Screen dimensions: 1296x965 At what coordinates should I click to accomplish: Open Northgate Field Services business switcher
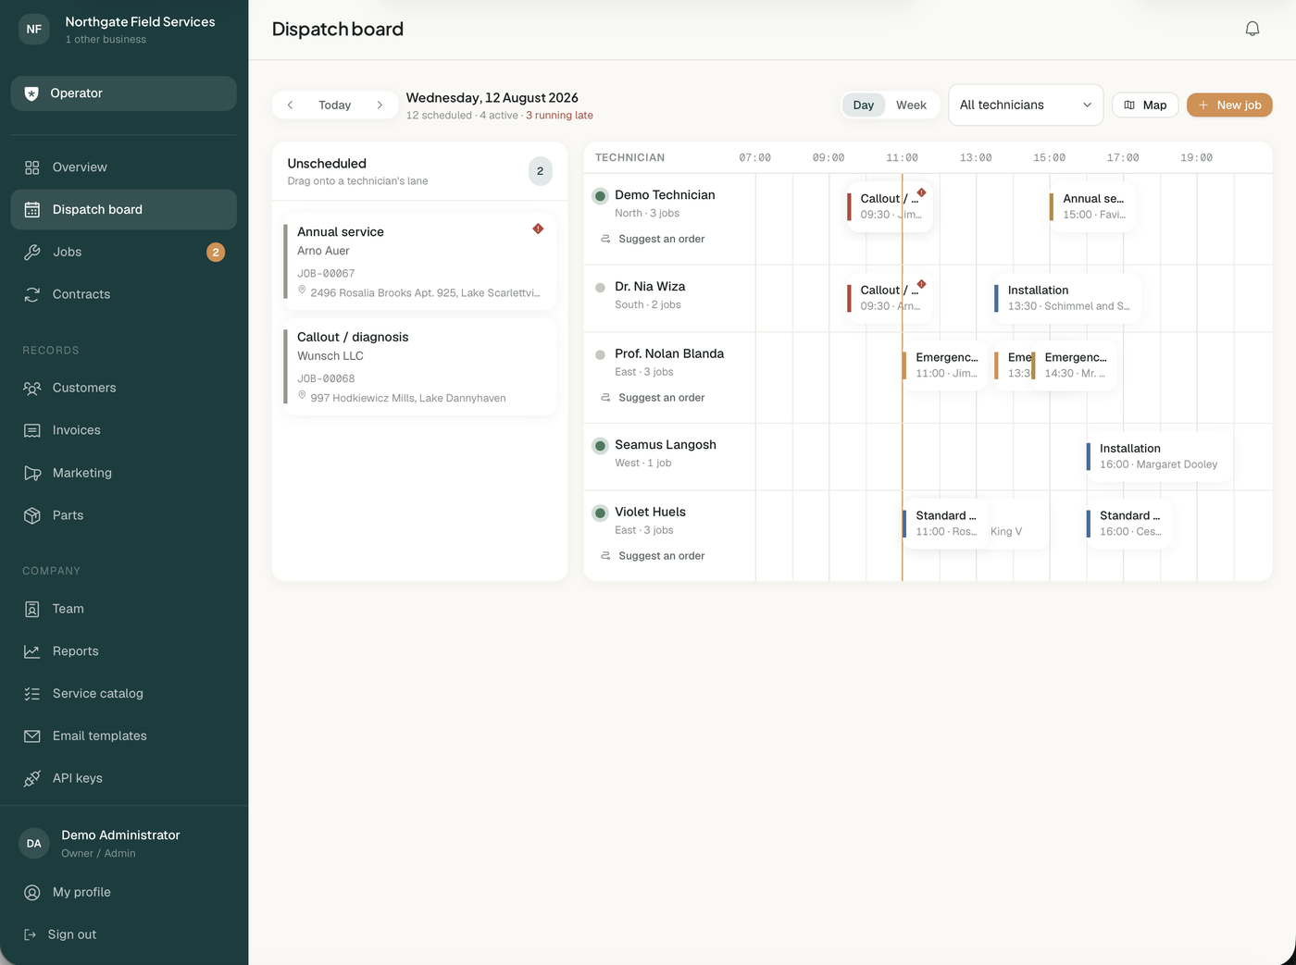tap(123, 30)
